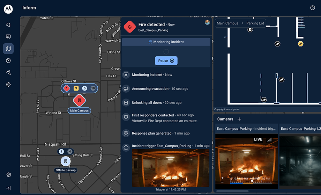Click the sidebar collapse arrow icon
The width and height of the screenshot is (321, 195).
pyautogui.click(x=8, y=188)
